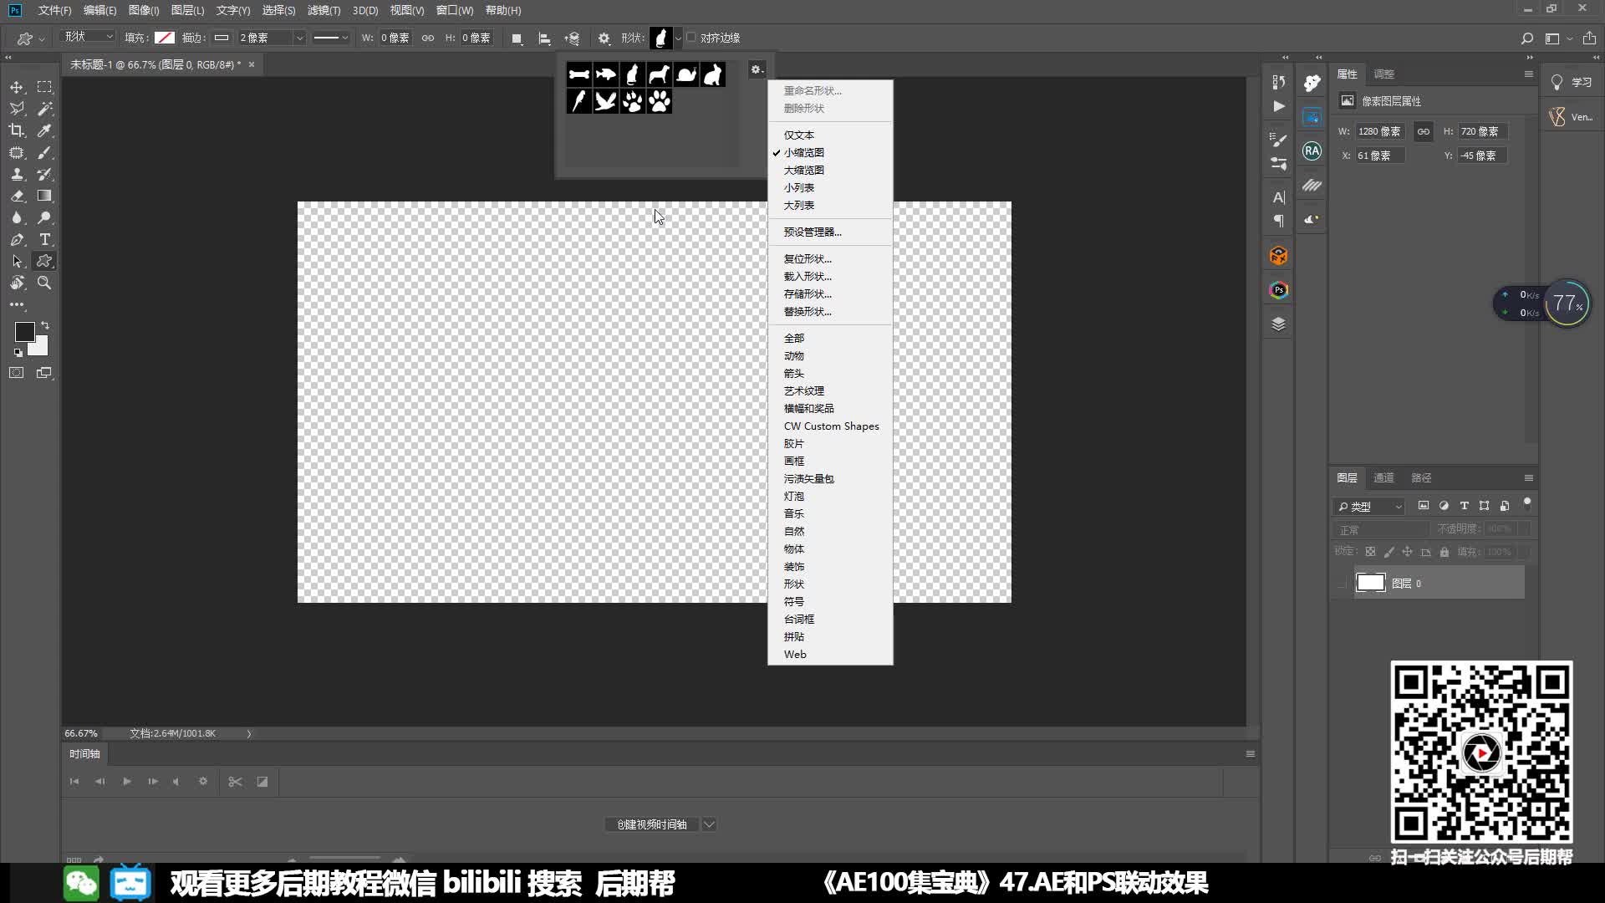Click the 创建视频时间轴 button
This screenshot has width=1605, height=903.
652,824
